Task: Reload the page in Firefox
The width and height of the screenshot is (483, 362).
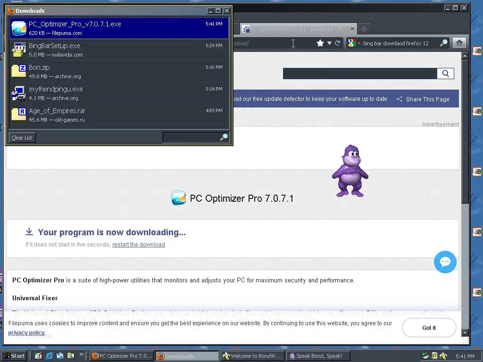Action: point(338,43)
